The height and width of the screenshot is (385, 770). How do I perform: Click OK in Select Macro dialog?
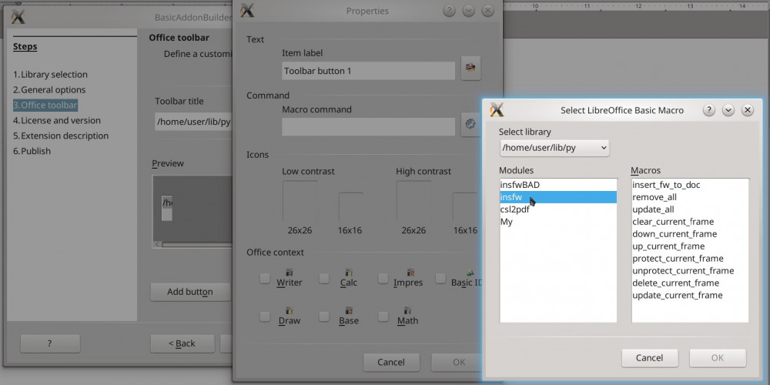coord(718,358)
